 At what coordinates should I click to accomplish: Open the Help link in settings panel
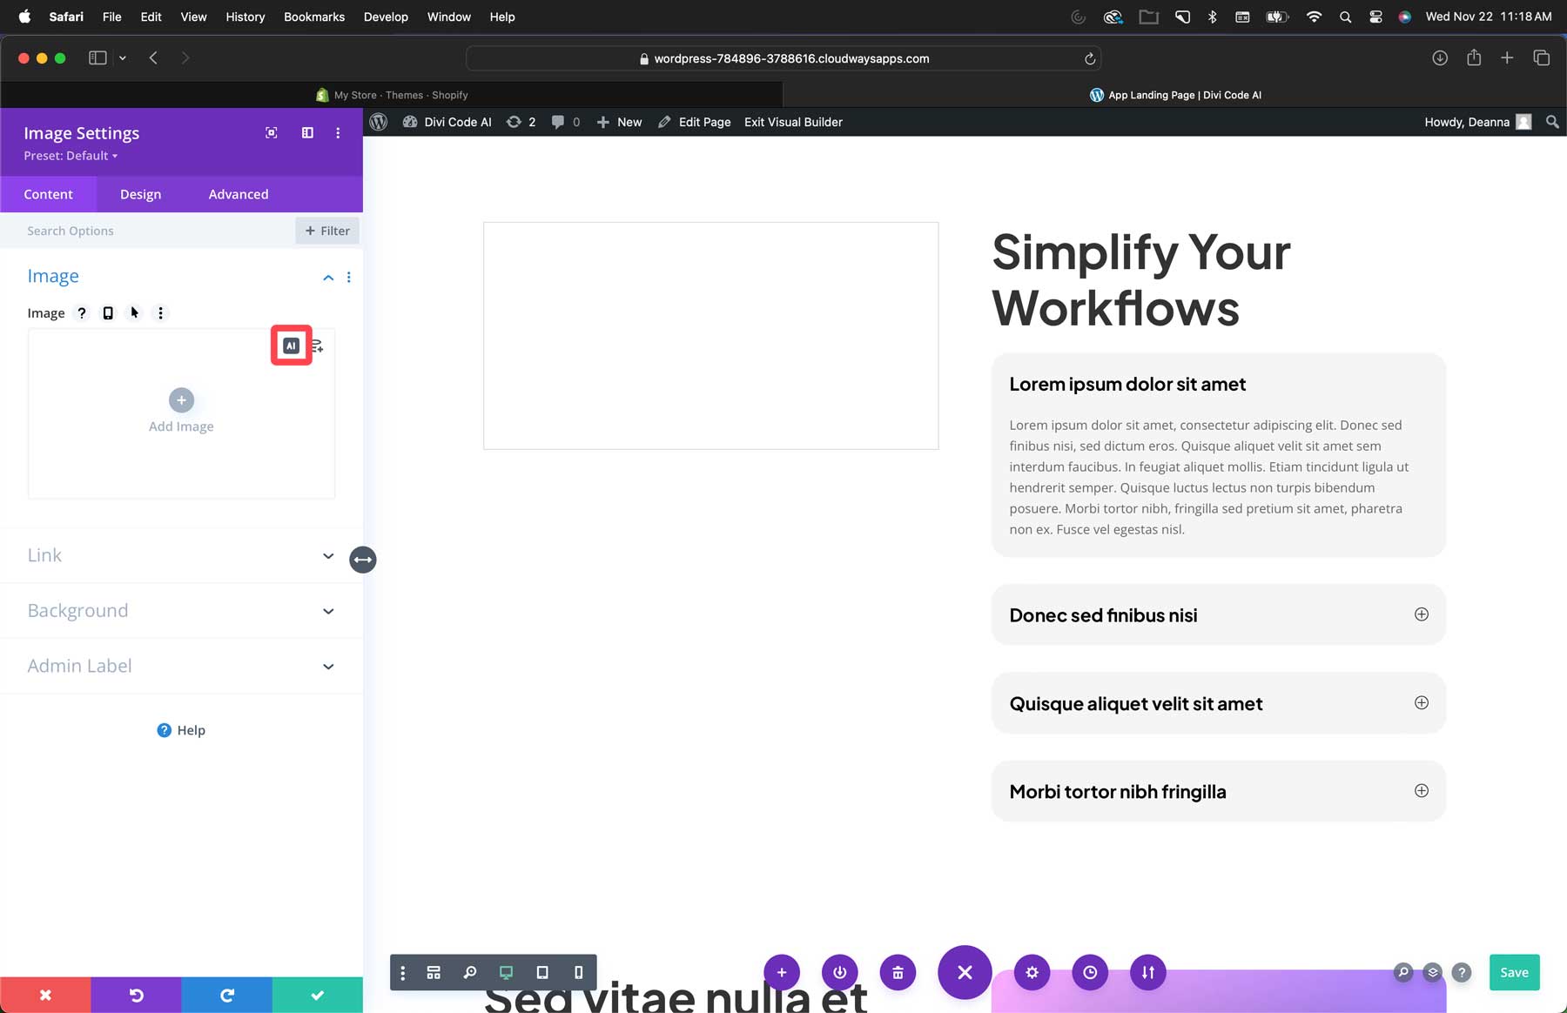tap(181, 730)
